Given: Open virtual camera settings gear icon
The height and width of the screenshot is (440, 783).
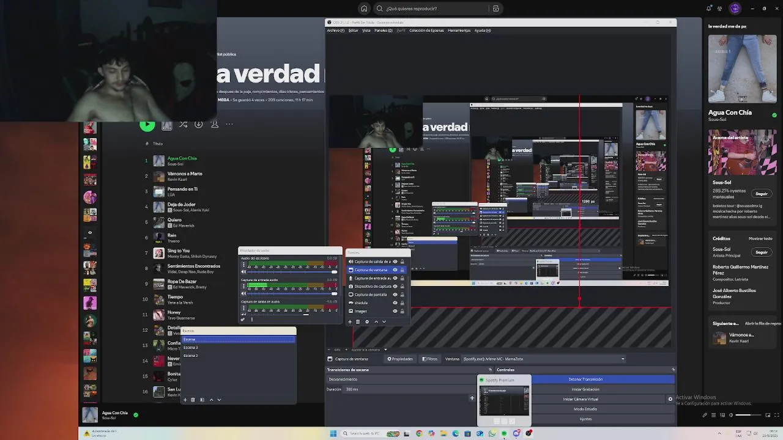Looking at the screenshot, I should tap(670, 399).
